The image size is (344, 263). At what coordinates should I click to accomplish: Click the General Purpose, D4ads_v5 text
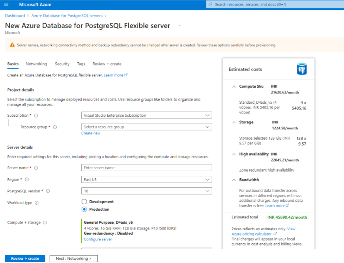coord(108,222)
